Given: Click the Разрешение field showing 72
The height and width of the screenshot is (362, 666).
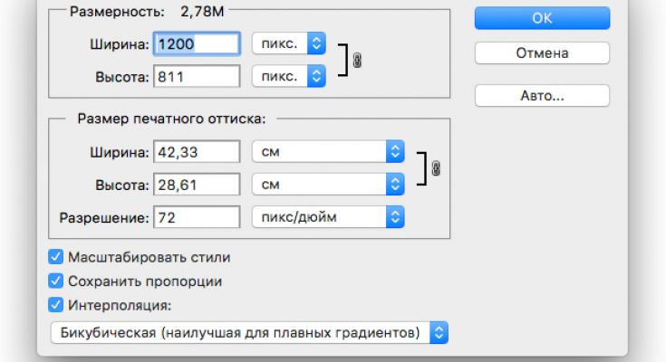Looking at the screenshot, I should (x=197, y=217).
